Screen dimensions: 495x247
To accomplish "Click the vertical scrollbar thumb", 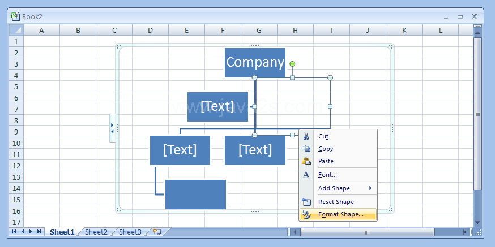I will 477,114.
